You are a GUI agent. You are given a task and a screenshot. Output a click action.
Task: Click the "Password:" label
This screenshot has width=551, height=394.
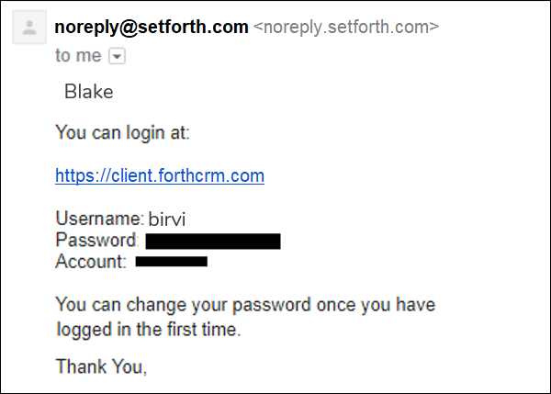[97, 240]
